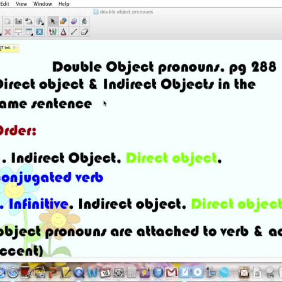Click the greyed-out Paste icon
Screen dimensions: 282x282
click(8, 21)
